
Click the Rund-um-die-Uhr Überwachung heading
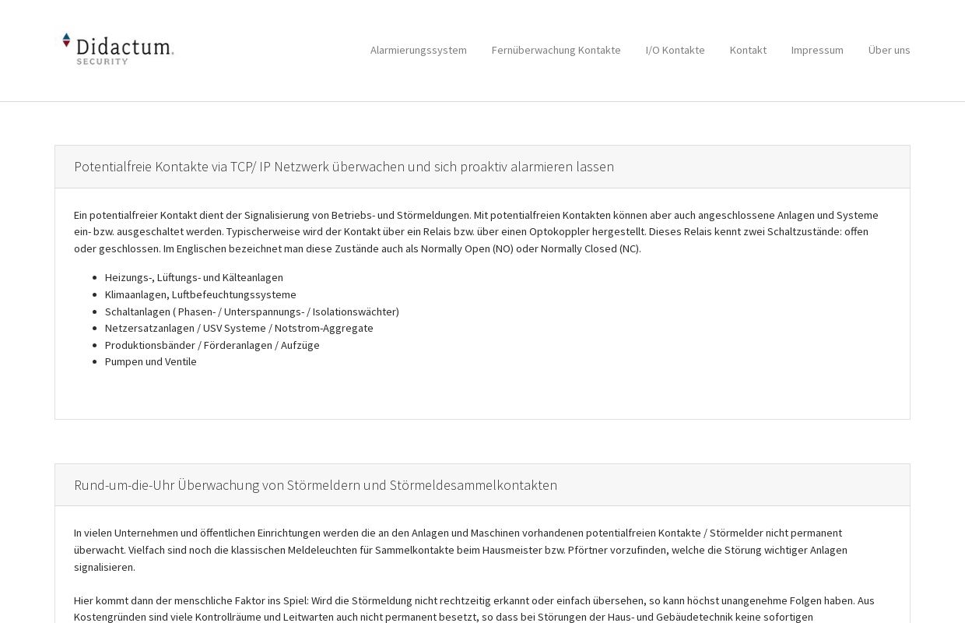point(315,484)
